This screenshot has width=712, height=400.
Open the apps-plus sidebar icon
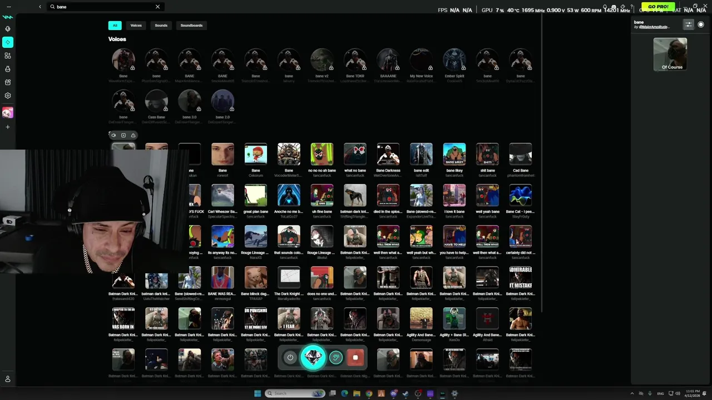tap(8, 56)
